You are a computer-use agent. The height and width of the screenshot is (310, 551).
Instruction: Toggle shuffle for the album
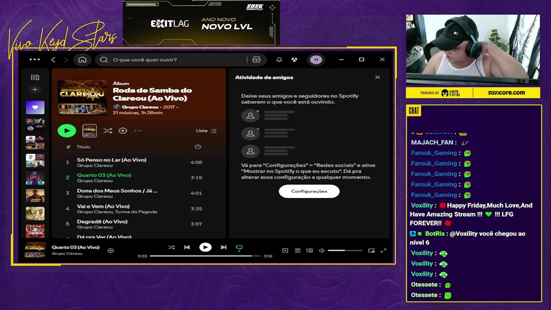tap(108, 131)
